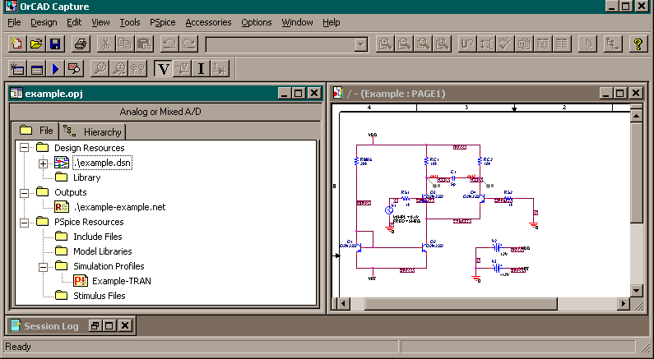This screenshot has width=654, height=359.
Task: Open the PSpice menu
Action: coord(163,22)
